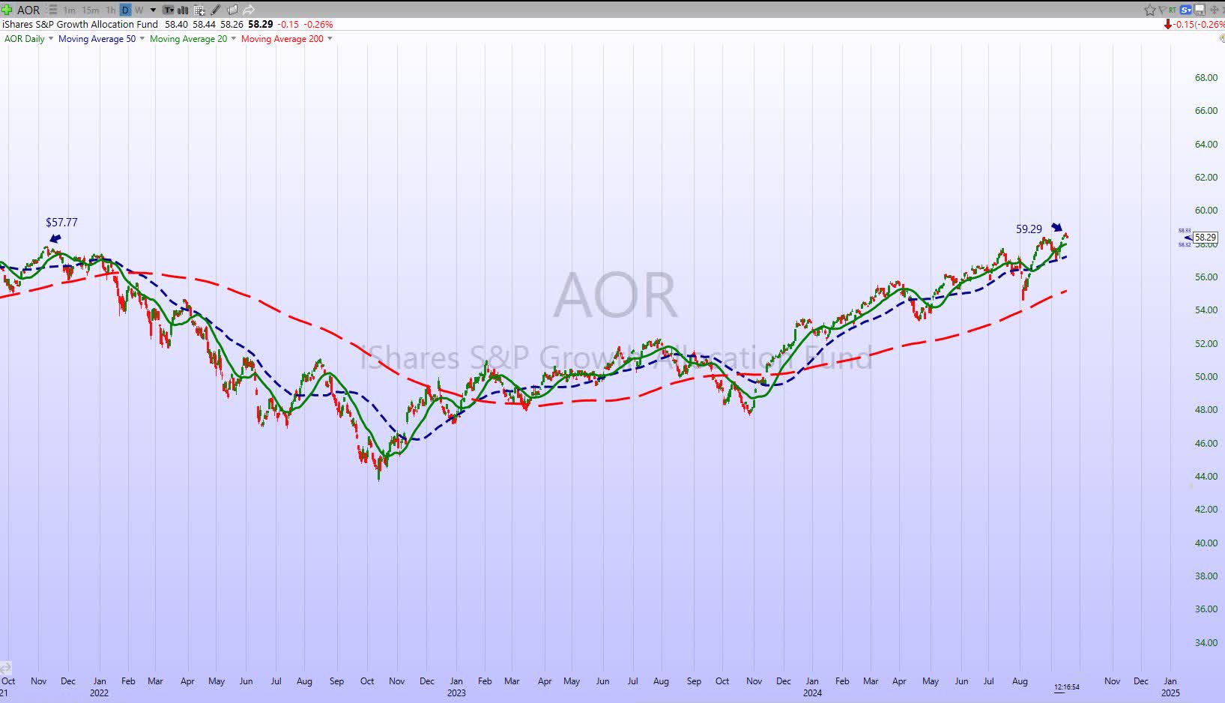Click the add data grid icon
Viewport: 1225px width, 703px height.
point(199,10)
